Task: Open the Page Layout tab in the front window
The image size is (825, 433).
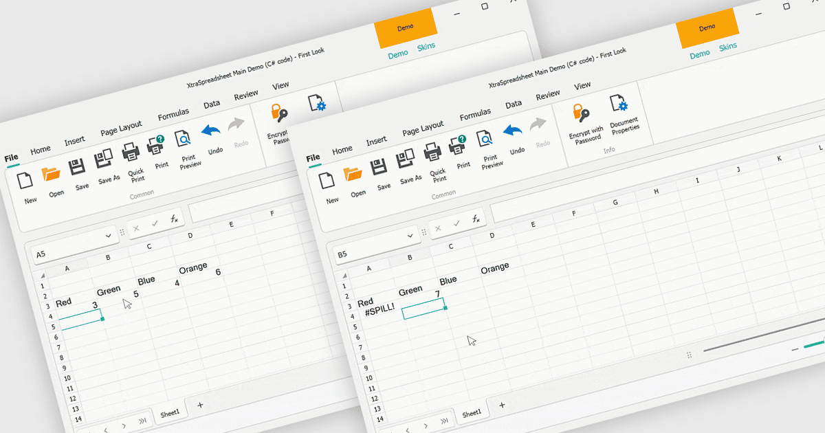Action: 423,129
